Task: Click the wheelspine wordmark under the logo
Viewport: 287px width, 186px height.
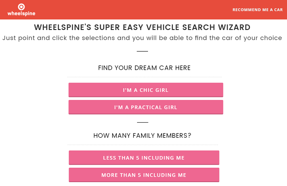Action: [x=21, y=14]
